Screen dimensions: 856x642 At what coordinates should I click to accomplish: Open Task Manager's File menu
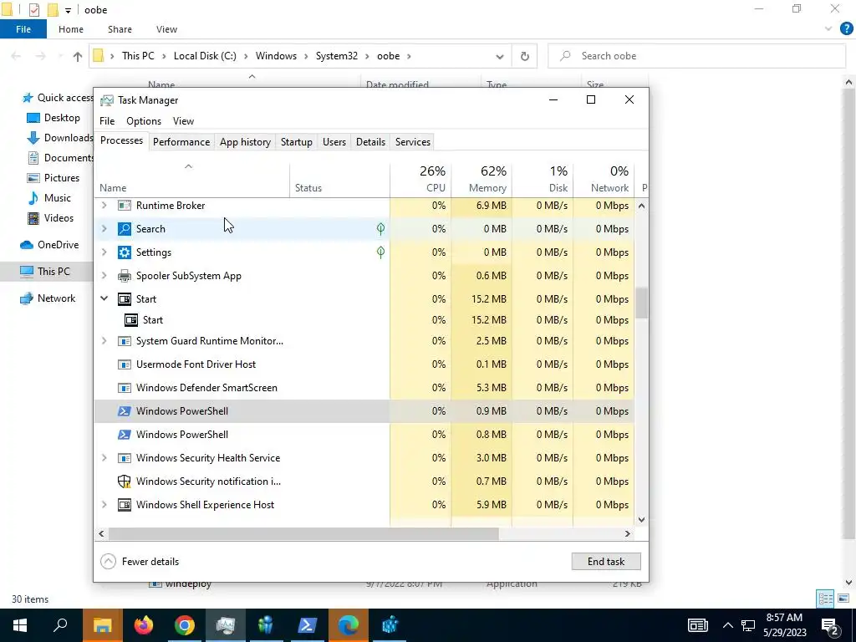107,121
